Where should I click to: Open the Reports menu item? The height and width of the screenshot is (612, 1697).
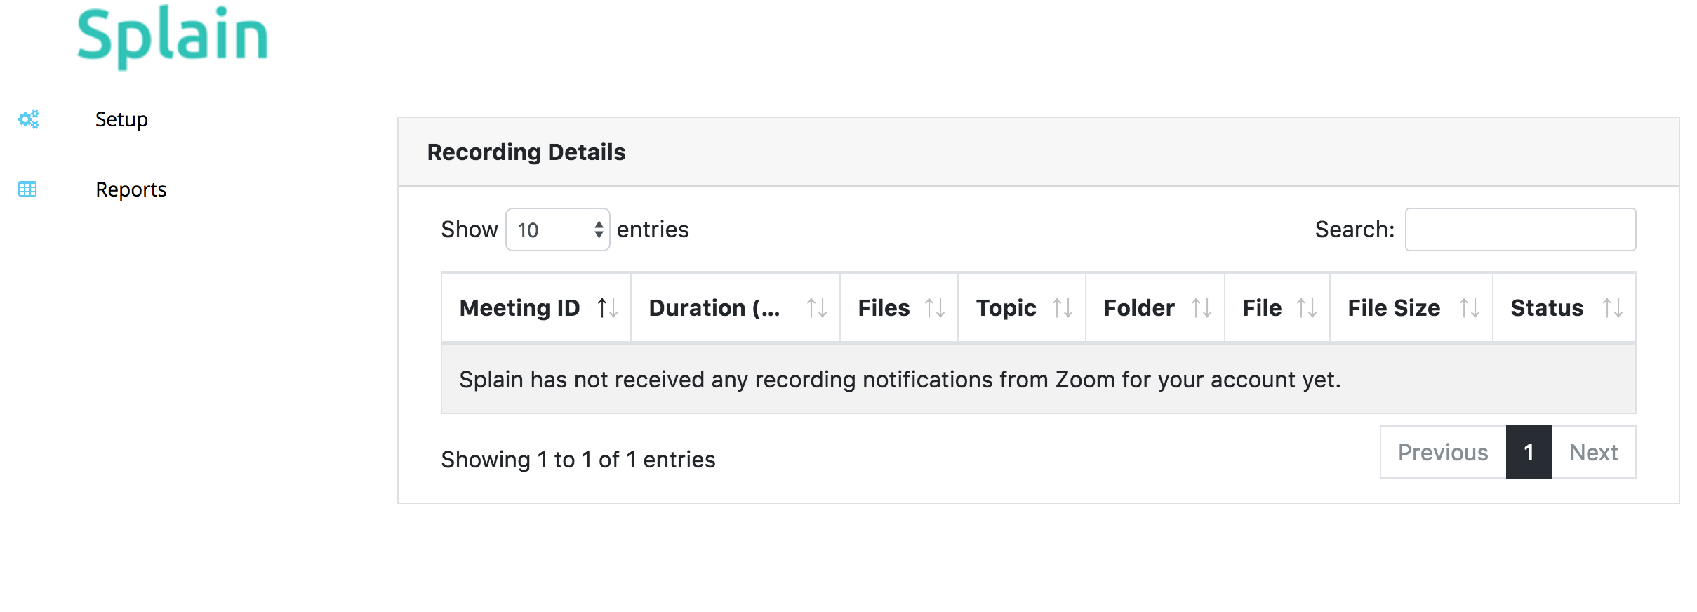click(131, 189)
